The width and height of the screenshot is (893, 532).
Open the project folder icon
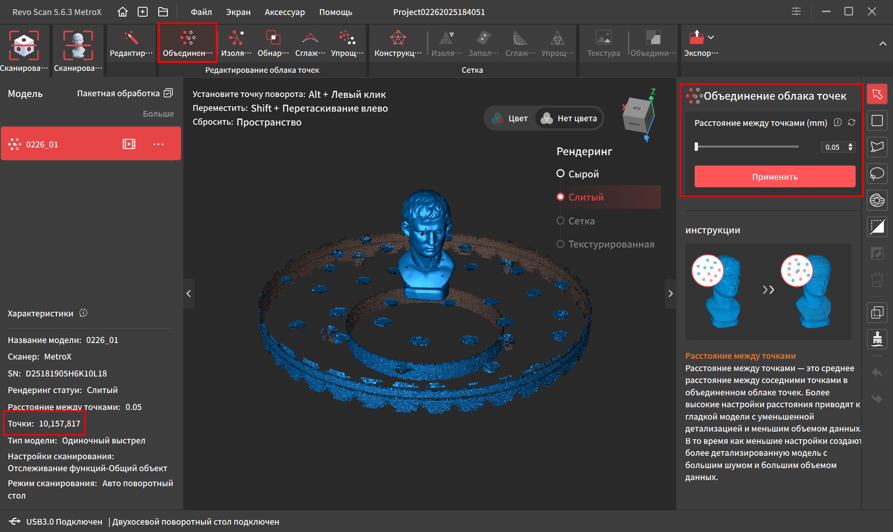pos(163,12)
